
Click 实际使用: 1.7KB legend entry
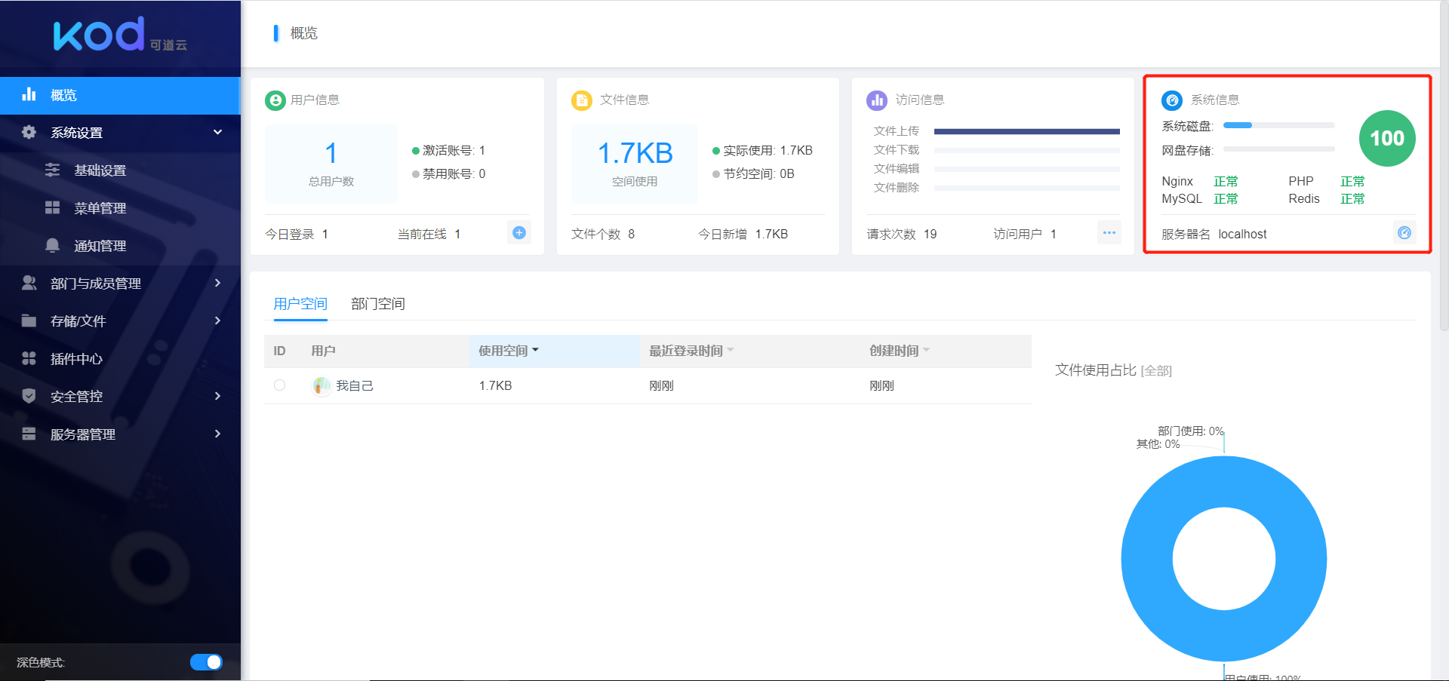763,151
